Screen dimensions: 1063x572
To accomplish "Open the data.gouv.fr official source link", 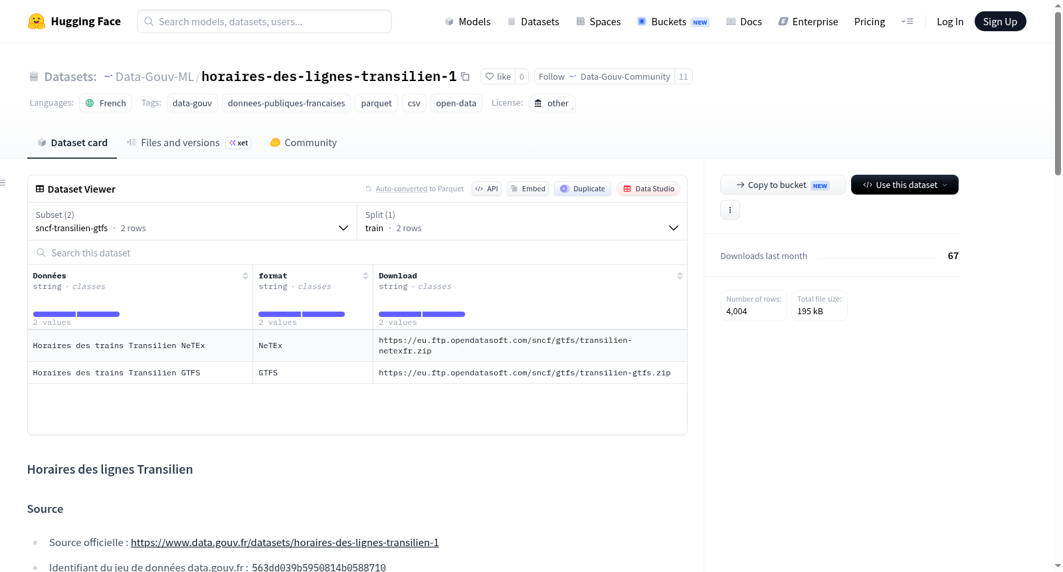I will [x=284, y=543].
